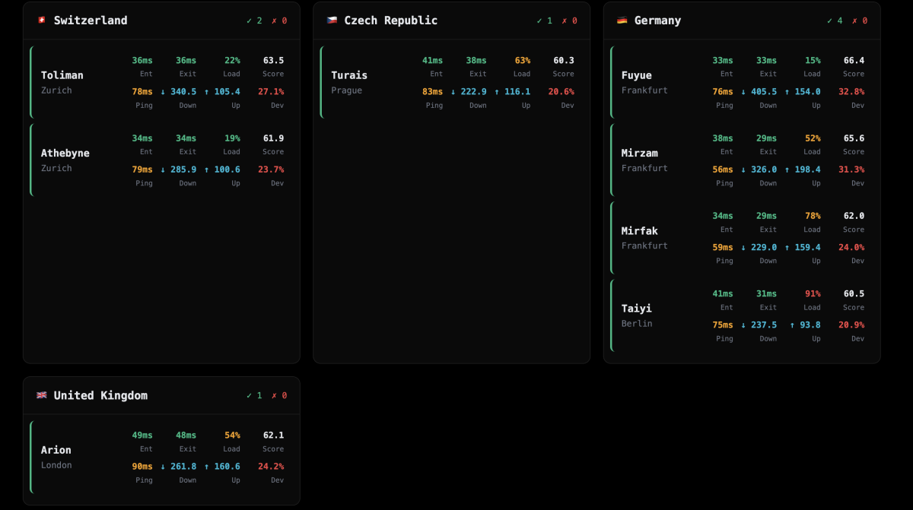Click Switzerland's red failed count
The image size is (913, 510).
click(279, 21)
